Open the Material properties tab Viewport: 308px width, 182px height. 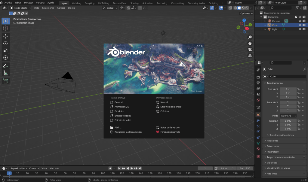(258, 149)
